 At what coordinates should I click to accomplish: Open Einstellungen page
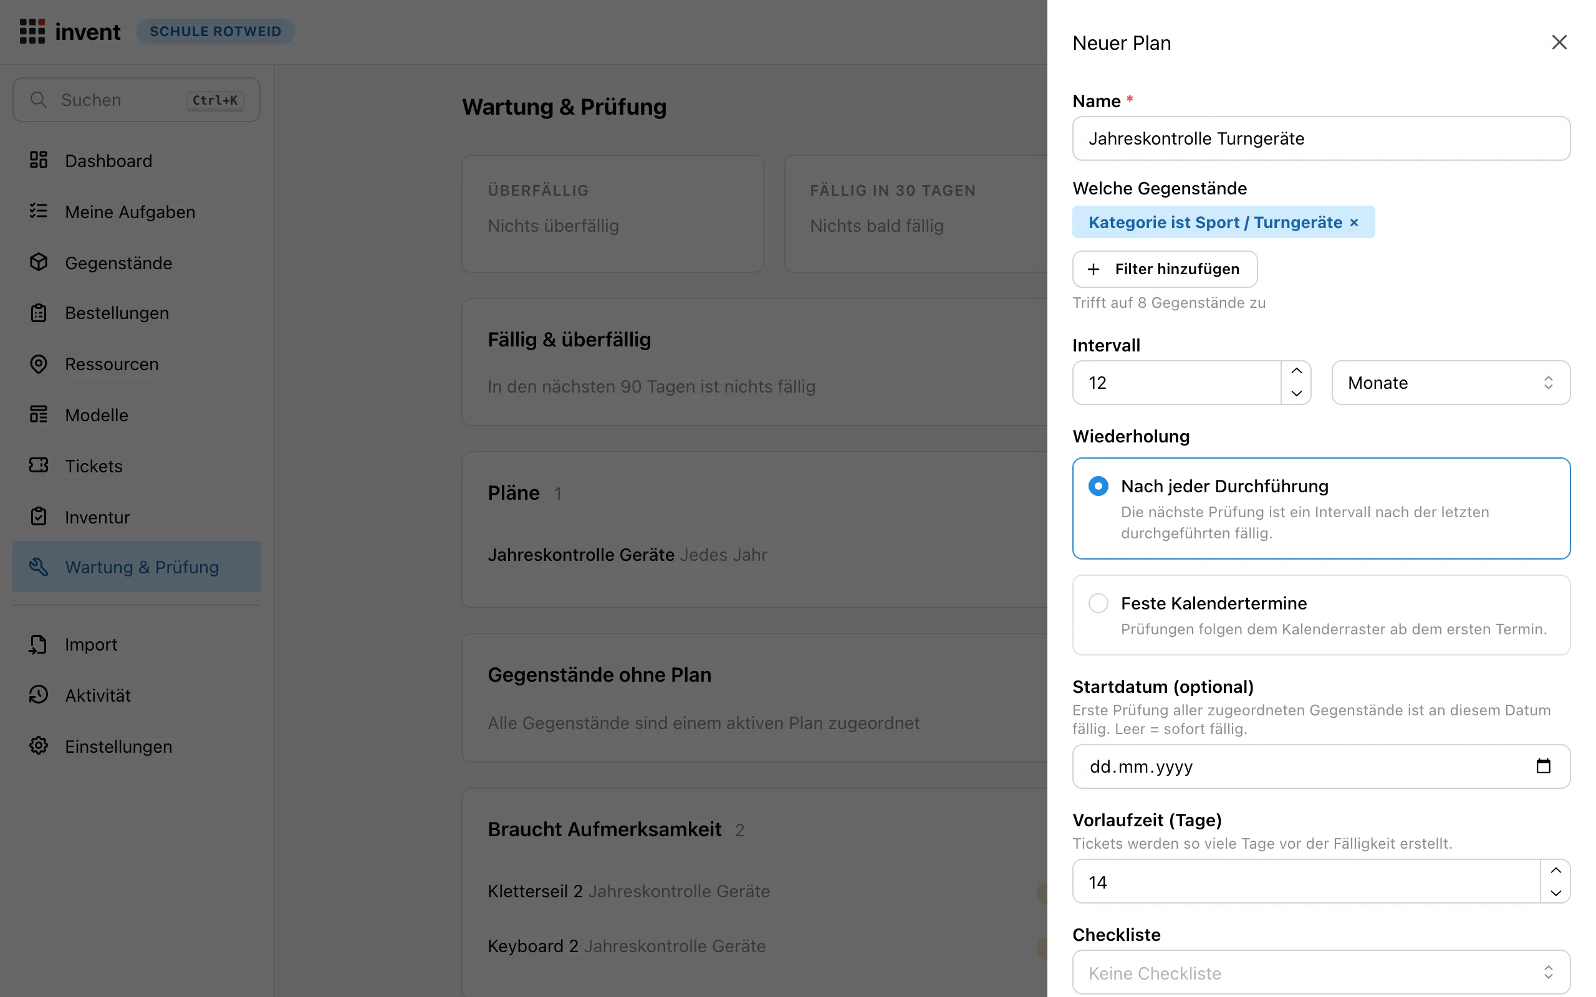click(137, 747)
